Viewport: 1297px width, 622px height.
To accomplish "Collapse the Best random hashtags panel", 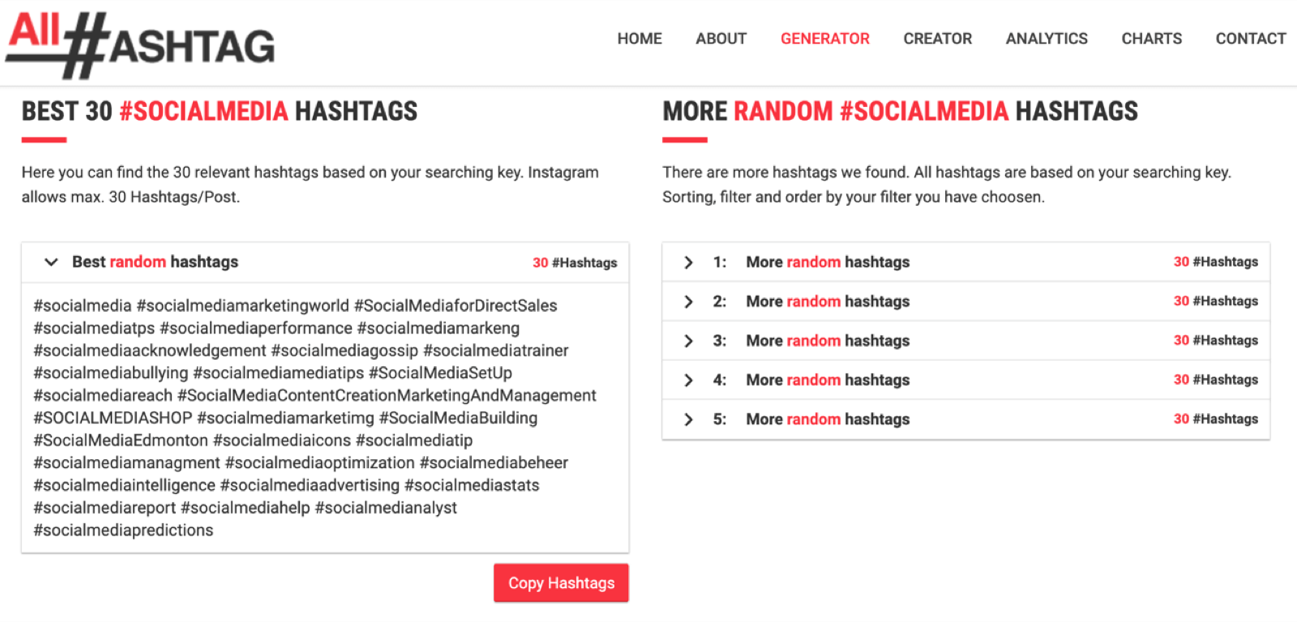I will click(51, 262).
